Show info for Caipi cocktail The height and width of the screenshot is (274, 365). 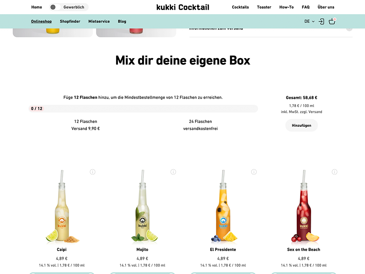(x=93, y=172)
